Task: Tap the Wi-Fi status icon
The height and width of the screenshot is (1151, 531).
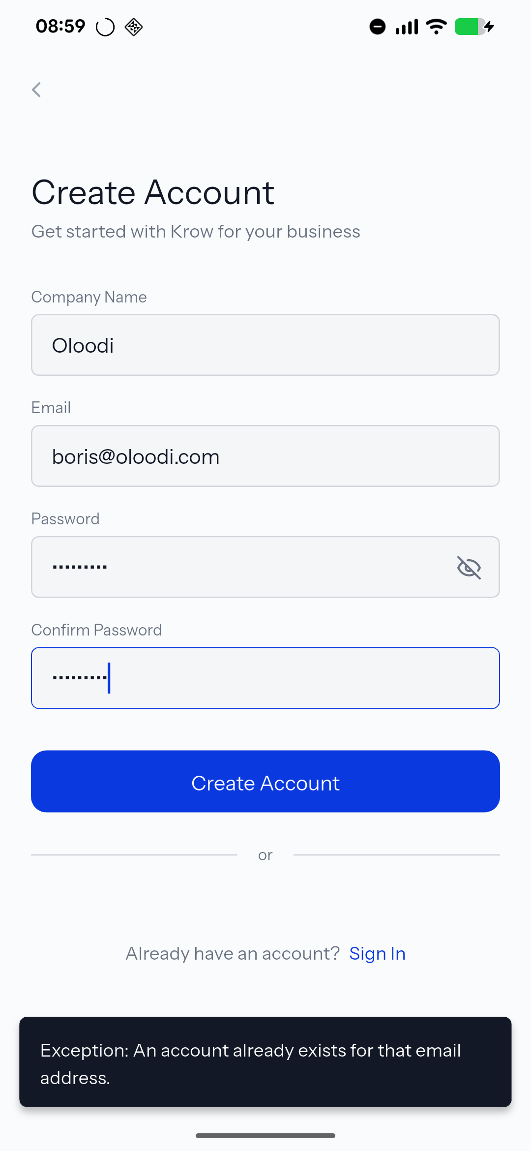Action: click(436, 27)
